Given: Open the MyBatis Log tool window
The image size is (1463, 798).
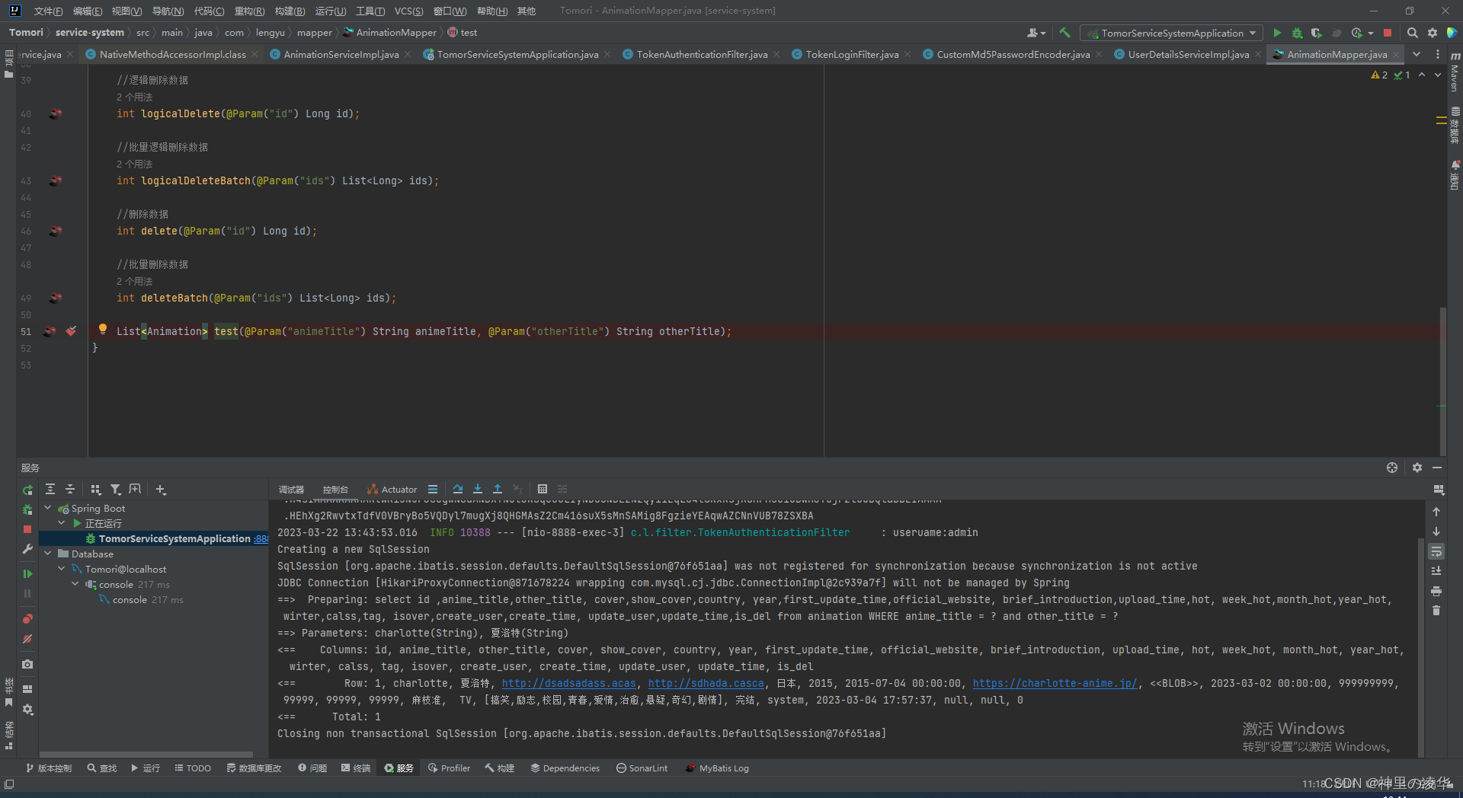Looking at the screenshot, I should (717, 768).
